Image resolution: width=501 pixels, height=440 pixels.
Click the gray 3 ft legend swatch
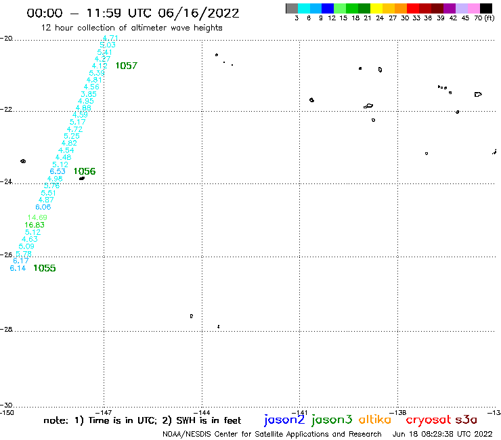(x=292, y=8)
